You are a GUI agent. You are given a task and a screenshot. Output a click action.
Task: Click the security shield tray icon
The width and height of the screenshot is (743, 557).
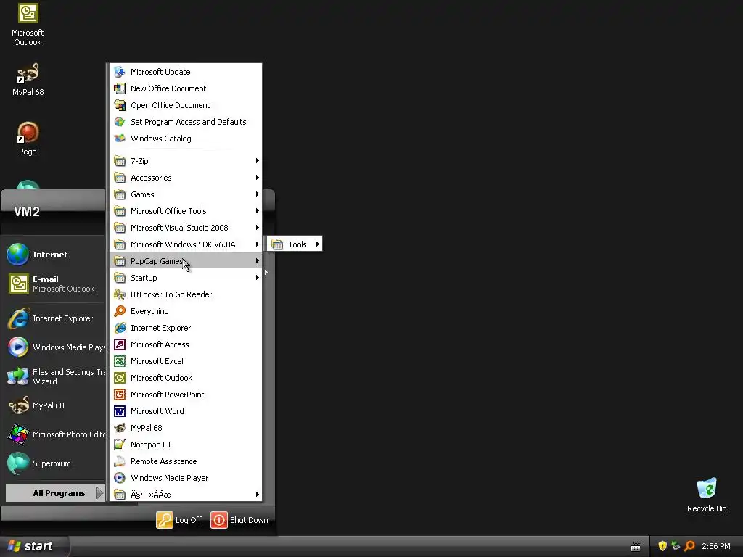pyautogui.click(x=662, y=546)
